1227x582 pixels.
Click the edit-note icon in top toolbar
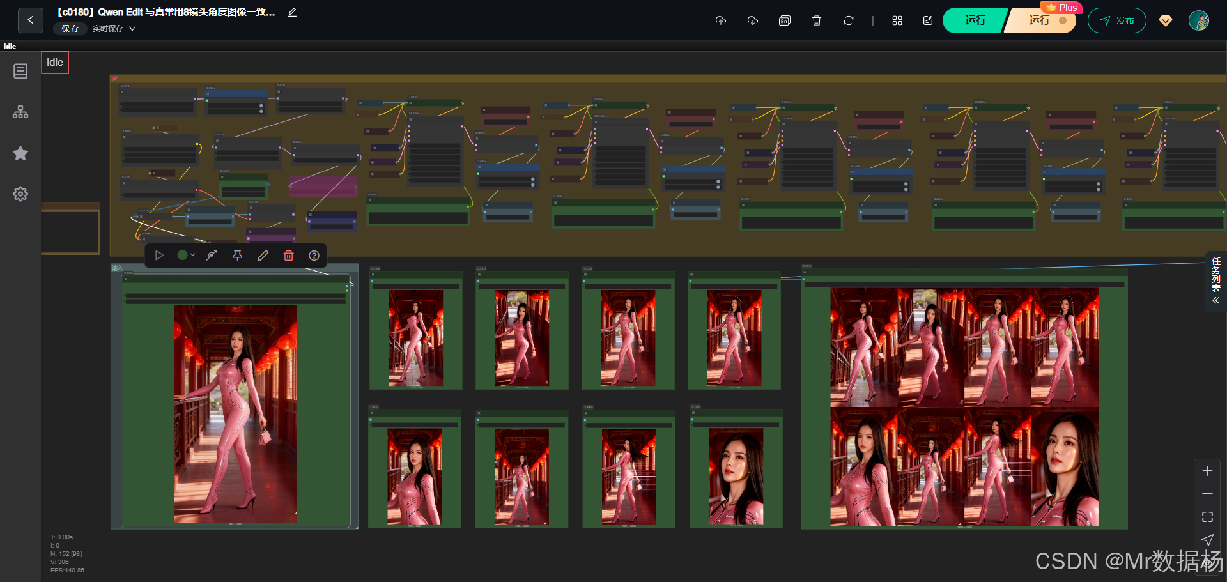[928, 20]
